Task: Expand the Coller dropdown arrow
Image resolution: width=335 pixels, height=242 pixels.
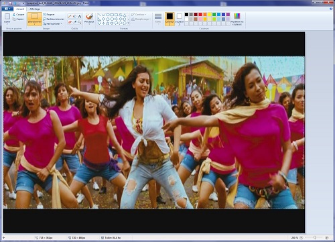Action: [x=7, y=23]
